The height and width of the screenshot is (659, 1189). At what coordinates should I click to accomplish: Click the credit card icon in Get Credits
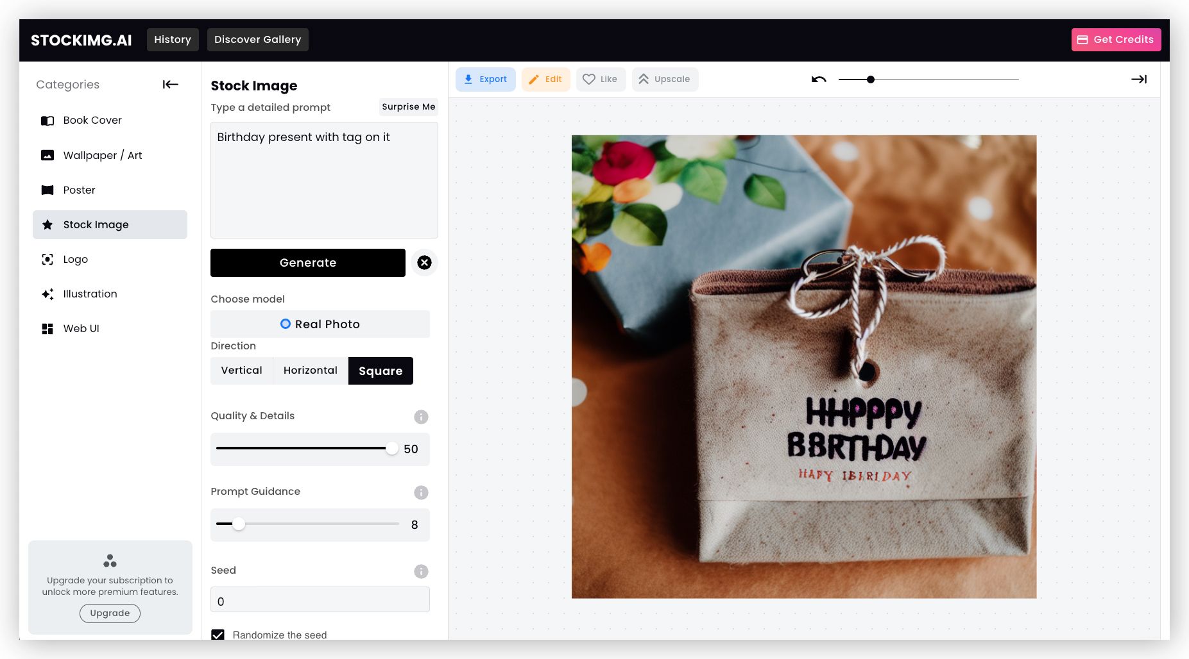[1082, 40]
